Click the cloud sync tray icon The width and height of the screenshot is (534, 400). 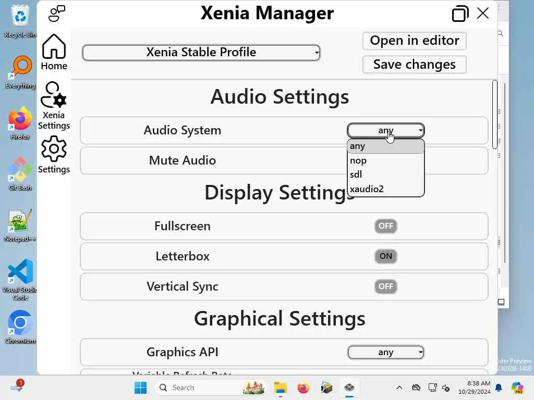tap(416, 387)
